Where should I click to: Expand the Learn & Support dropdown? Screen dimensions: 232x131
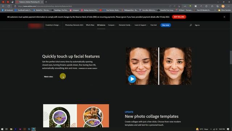[141, 25]
